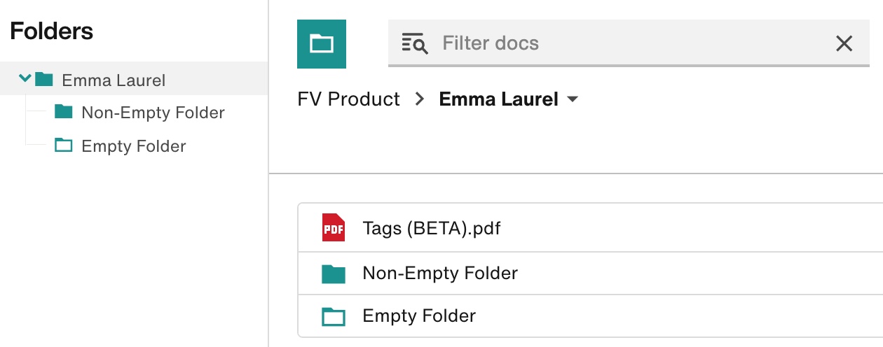Click the filled Non-Empty Folder icon in the sidebar
This screenshot has width=883, height=347.
pos(64,112)
